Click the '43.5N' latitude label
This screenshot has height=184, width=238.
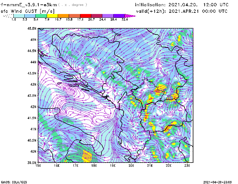(x=32, y=73)
